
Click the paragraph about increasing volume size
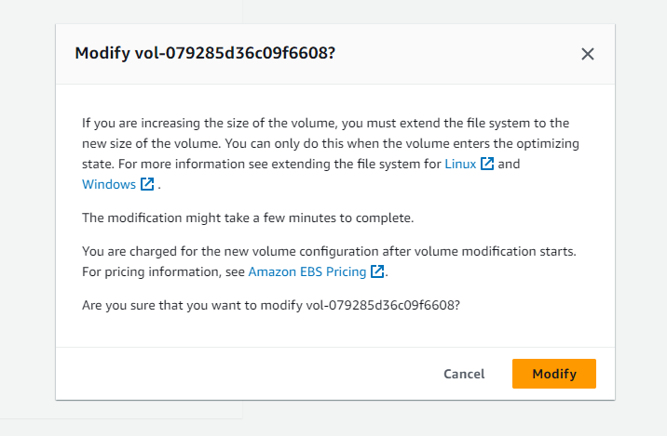pyautogui.click(x=331, y=153)
